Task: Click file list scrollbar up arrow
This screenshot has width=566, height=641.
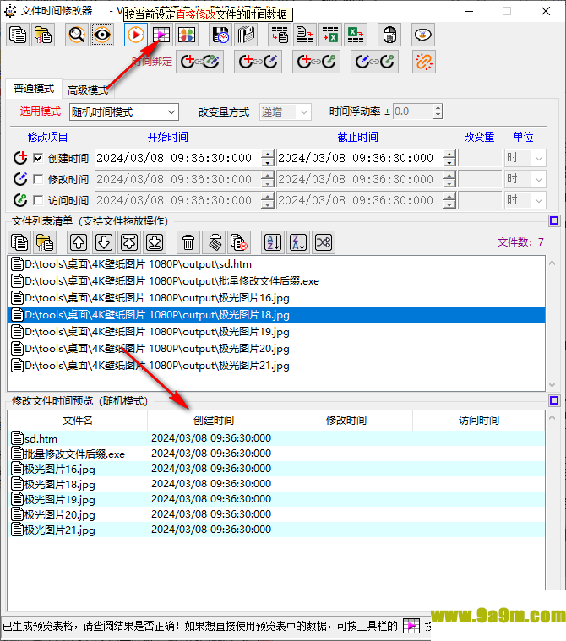Action: [x=552, y=263]
